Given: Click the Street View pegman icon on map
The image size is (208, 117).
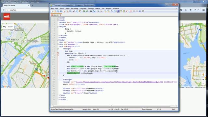Looking at the screenshot, I should point(203,74).
